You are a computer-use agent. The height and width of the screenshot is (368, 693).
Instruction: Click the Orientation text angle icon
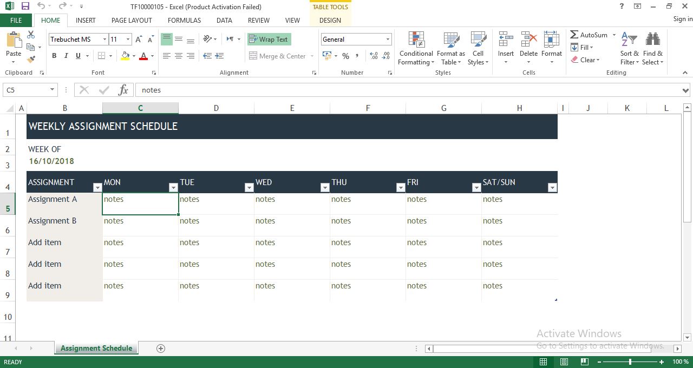pyautogui.click(x=207, y=39)
